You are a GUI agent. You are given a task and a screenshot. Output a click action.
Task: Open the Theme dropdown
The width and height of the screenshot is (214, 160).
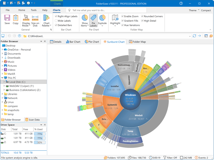tap(194, 10)
